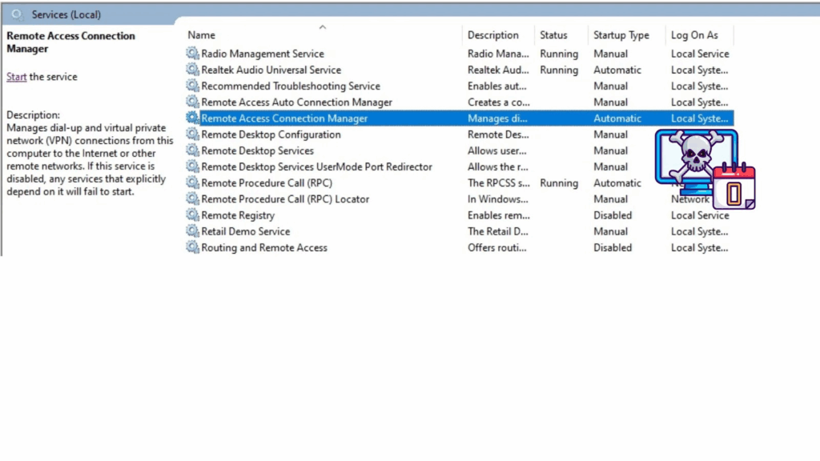This screenshot has height=461, width=820.
Task: Select the Remote Procedure Call (RPC) Locator service
Action: [x=285, y=199]
